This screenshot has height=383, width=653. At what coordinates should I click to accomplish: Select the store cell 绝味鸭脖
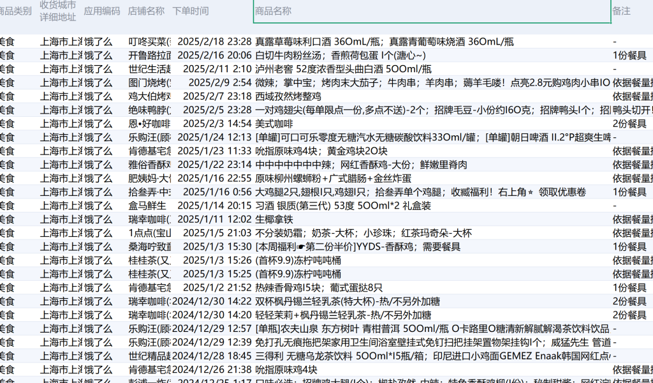(x=149, y=110)
